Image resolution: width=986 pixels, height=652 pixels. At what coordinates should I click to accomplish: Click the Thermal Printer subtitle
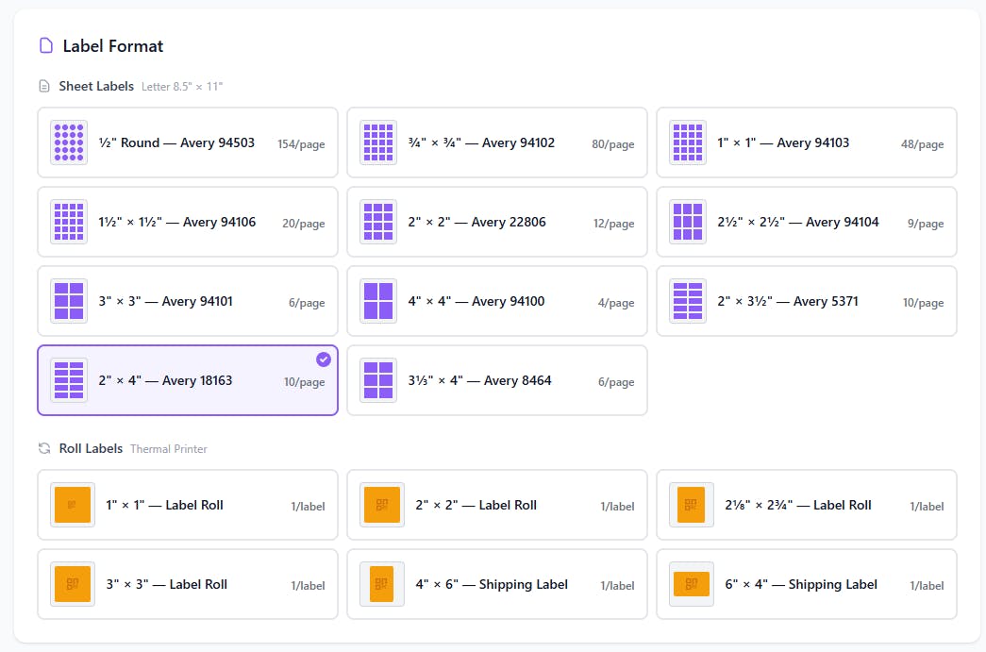click(x=169, y=449)
